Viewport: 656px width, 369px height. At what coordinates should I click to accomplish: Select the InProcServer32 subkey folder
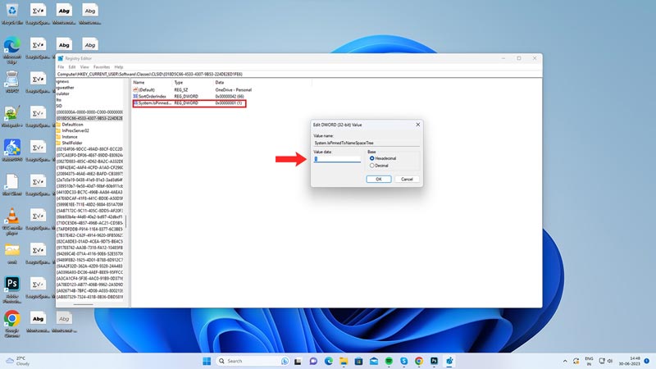point(75,130)
